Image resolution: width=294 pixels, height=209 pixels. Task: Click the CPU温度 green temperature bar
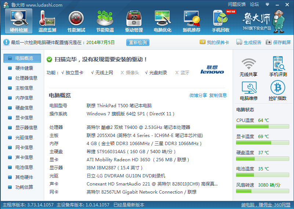(x=262, y=126)
